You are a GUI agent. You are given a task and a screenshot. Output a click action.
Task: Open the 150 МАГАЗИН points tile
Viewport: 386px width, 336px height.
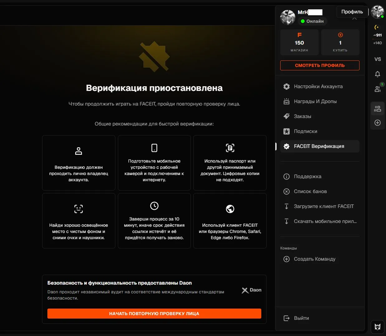pos(299,42)
